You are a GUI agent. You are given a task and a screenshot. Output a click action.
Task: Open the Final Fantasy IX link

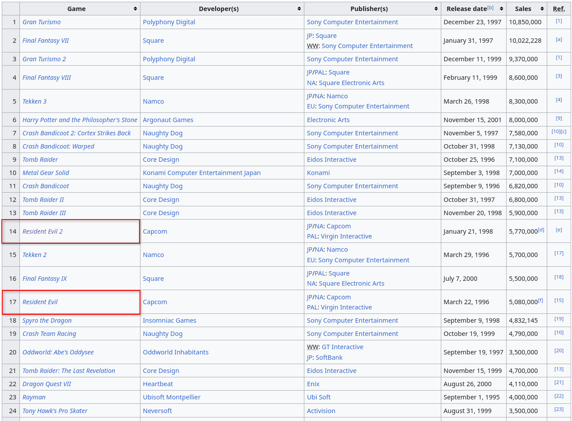coord(45,279)
